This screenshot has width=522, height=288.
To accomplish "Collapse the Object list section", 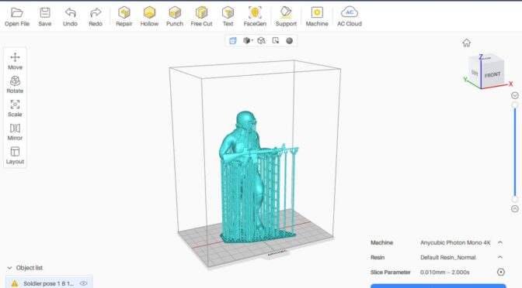I will tap(9, 268).
